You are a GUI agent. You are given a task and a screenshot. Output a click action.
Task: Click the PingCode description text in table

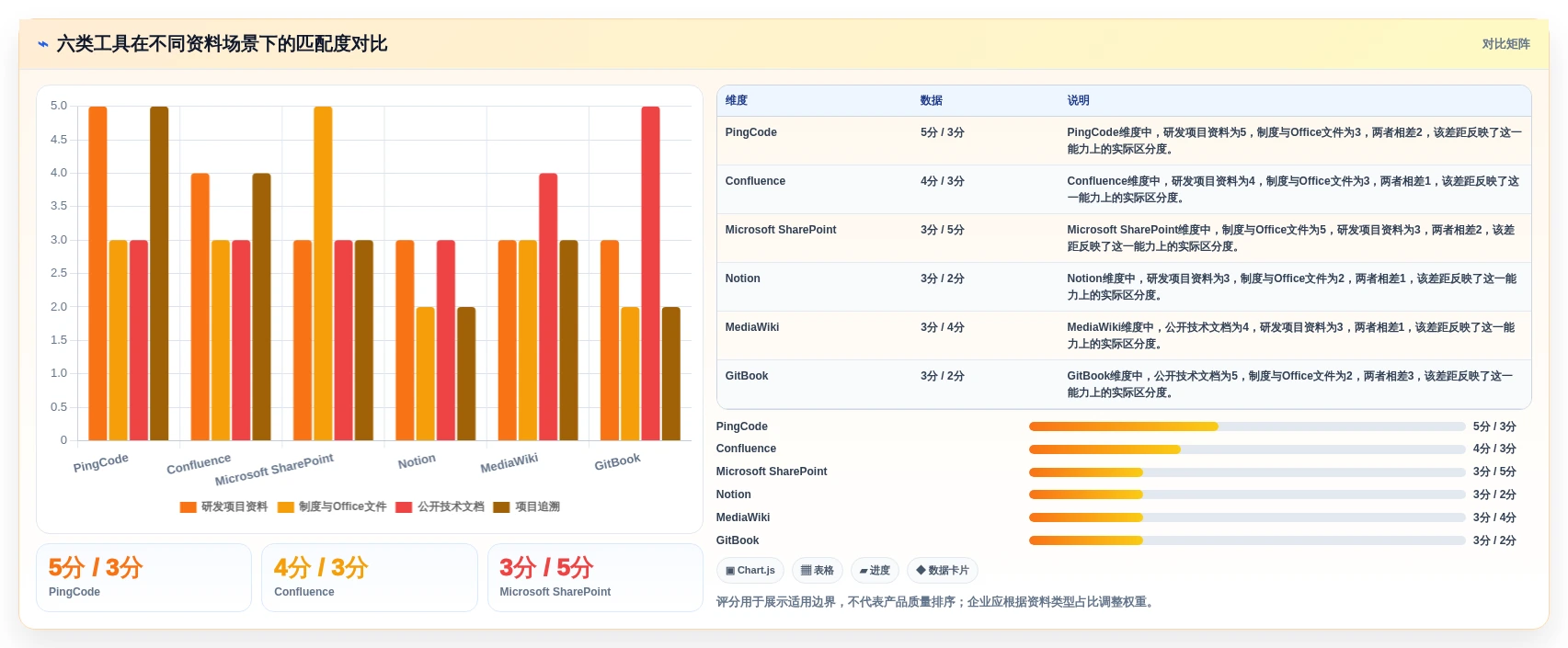point(1294,141)
